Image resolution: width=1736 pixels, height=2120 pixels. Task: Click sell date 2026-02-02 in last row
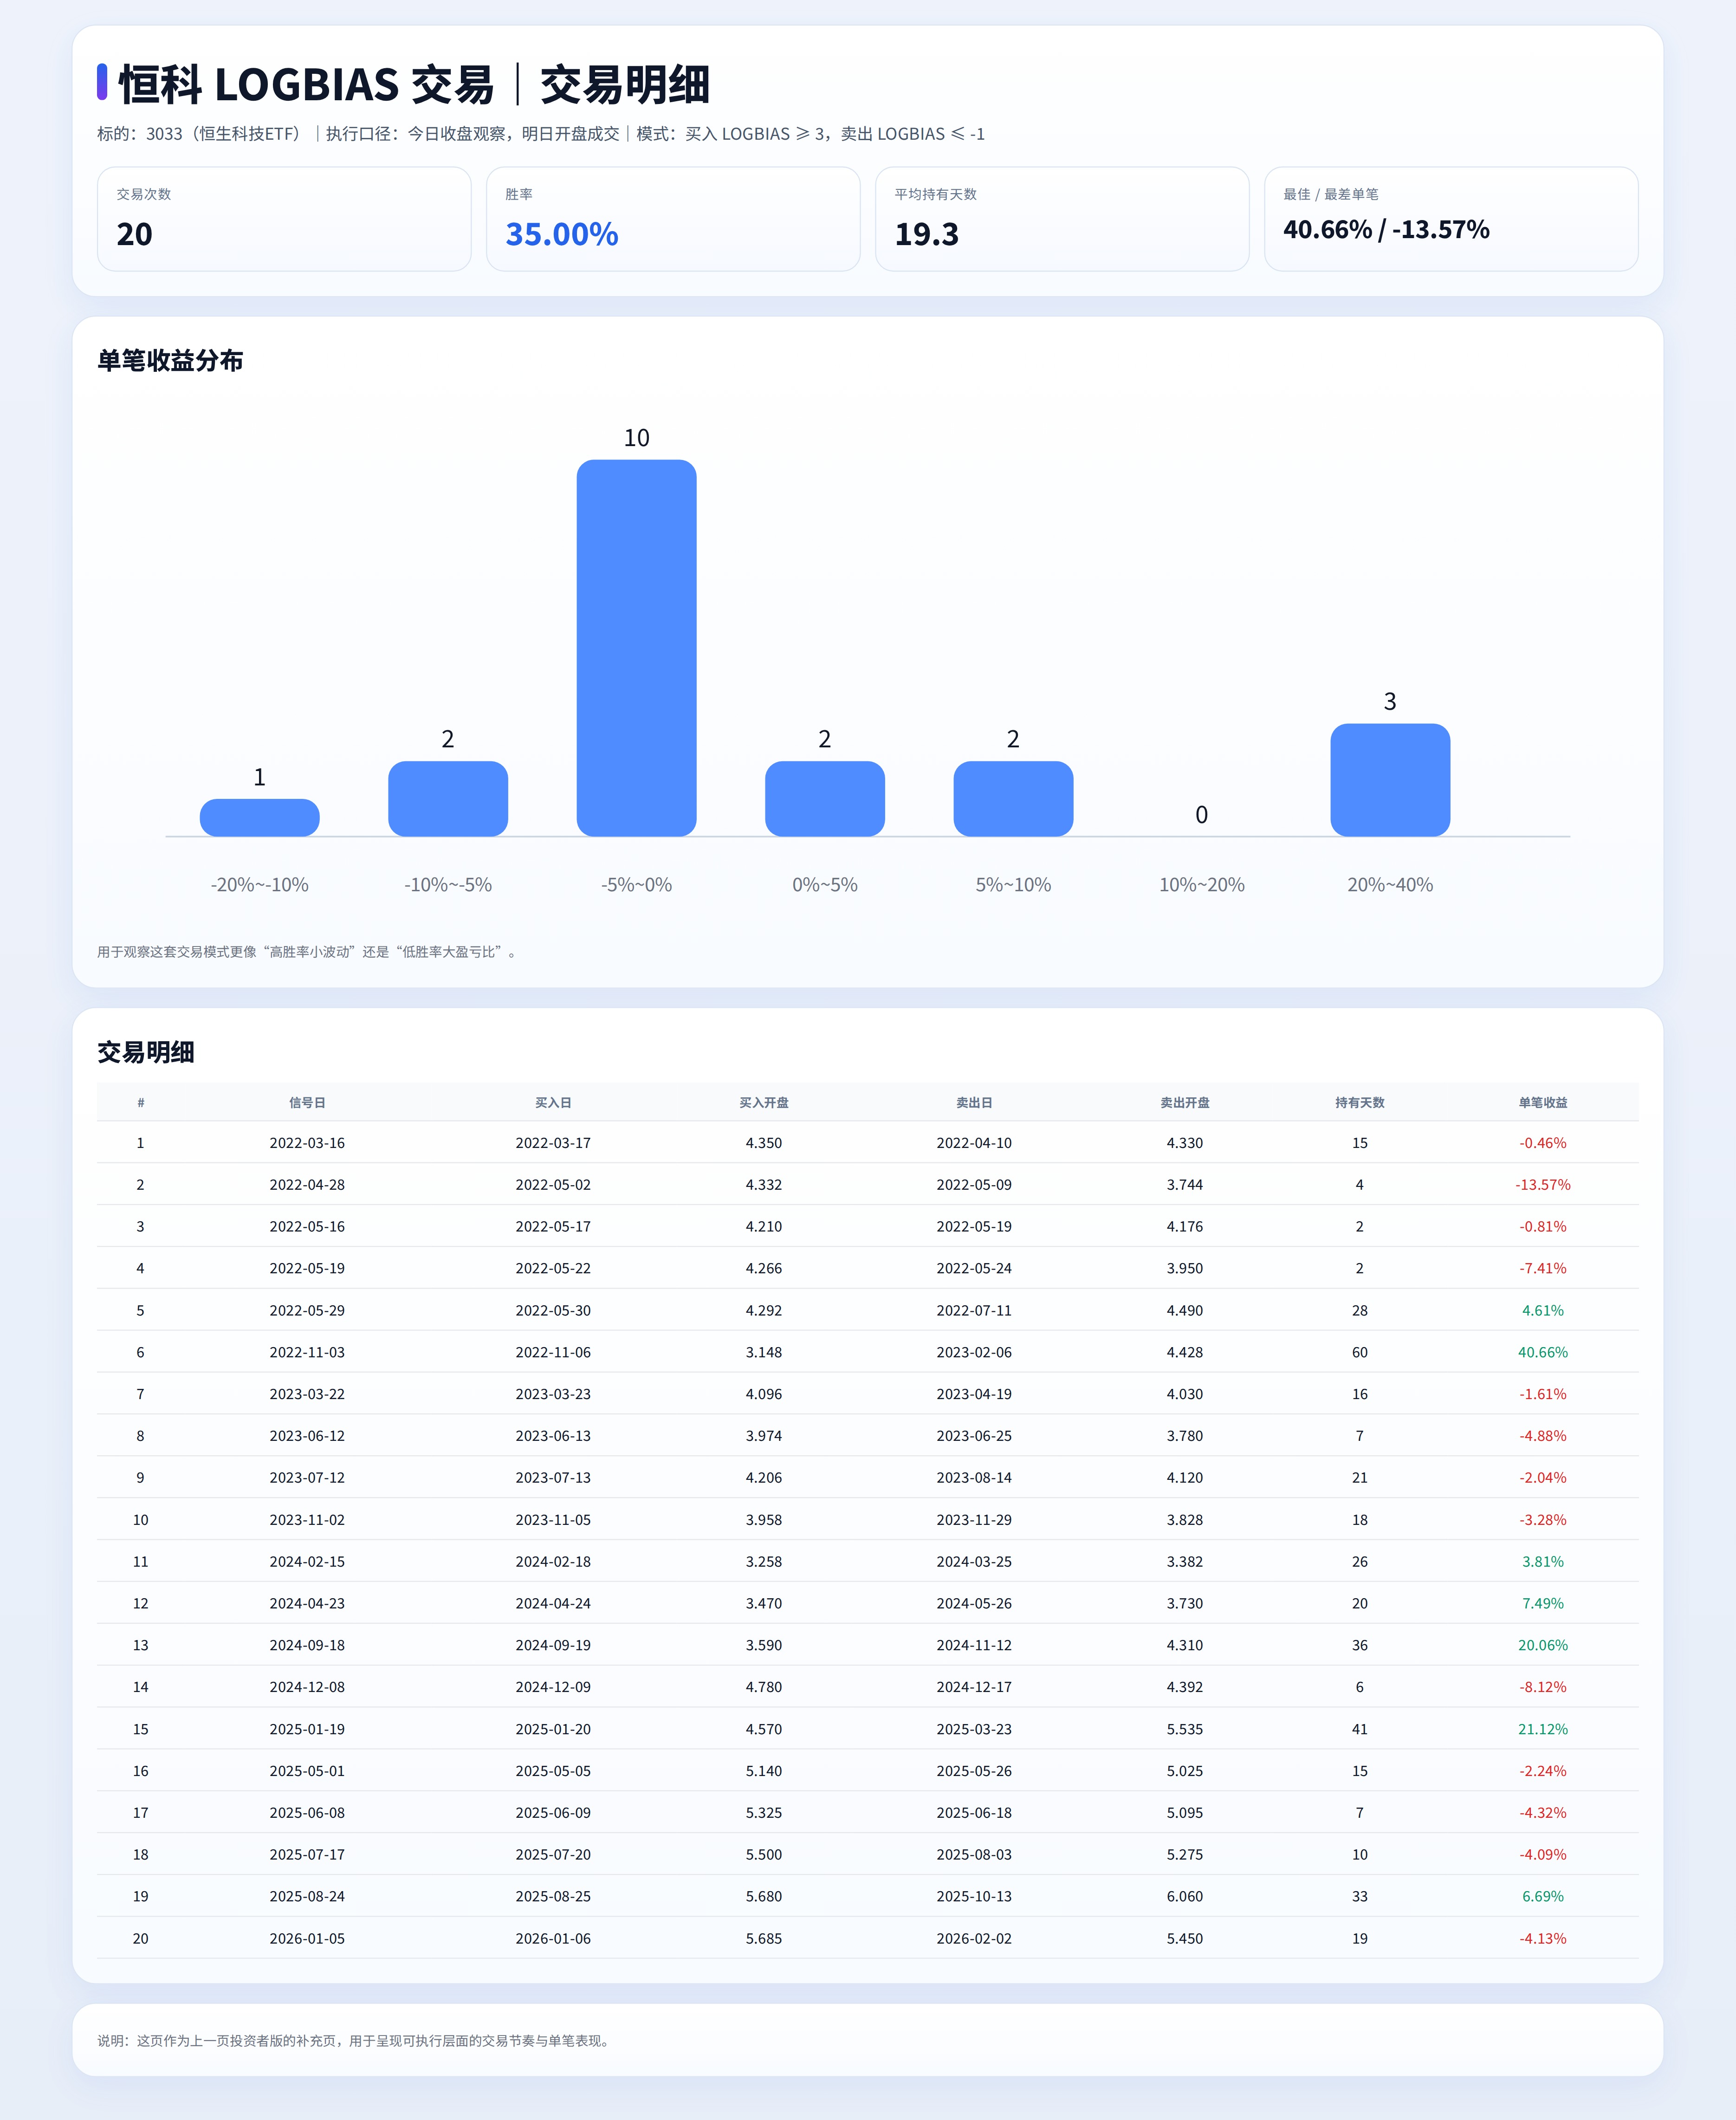point(973,1938)
